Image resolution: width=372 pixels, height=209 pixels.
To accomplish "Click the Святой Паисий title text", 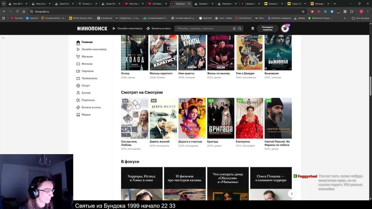I will 277,143.
